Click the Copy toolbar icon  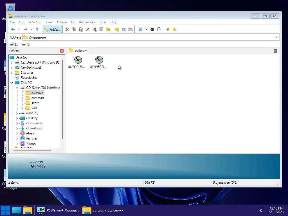74,29
